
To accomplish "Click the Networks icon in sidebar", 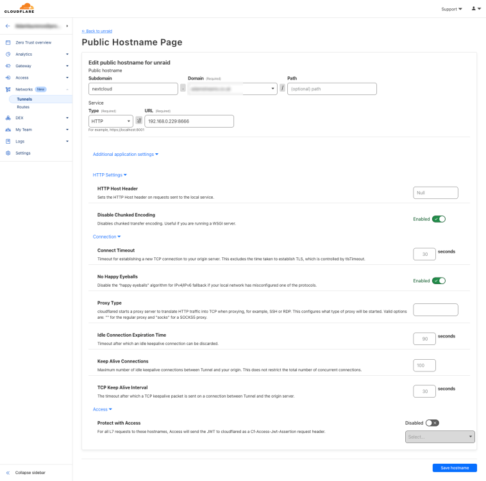I will pos(8,90).
